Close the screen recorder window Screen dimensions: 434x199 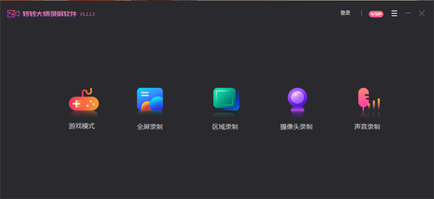click(x=422, y=13)
